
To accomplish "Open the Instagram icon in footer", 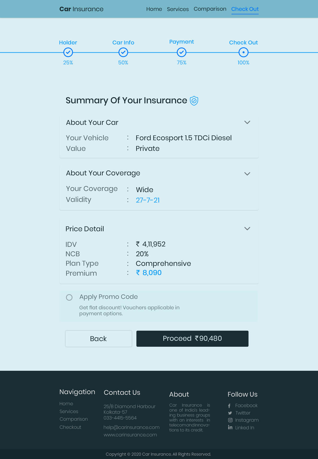I will click(x=230, y=420).
